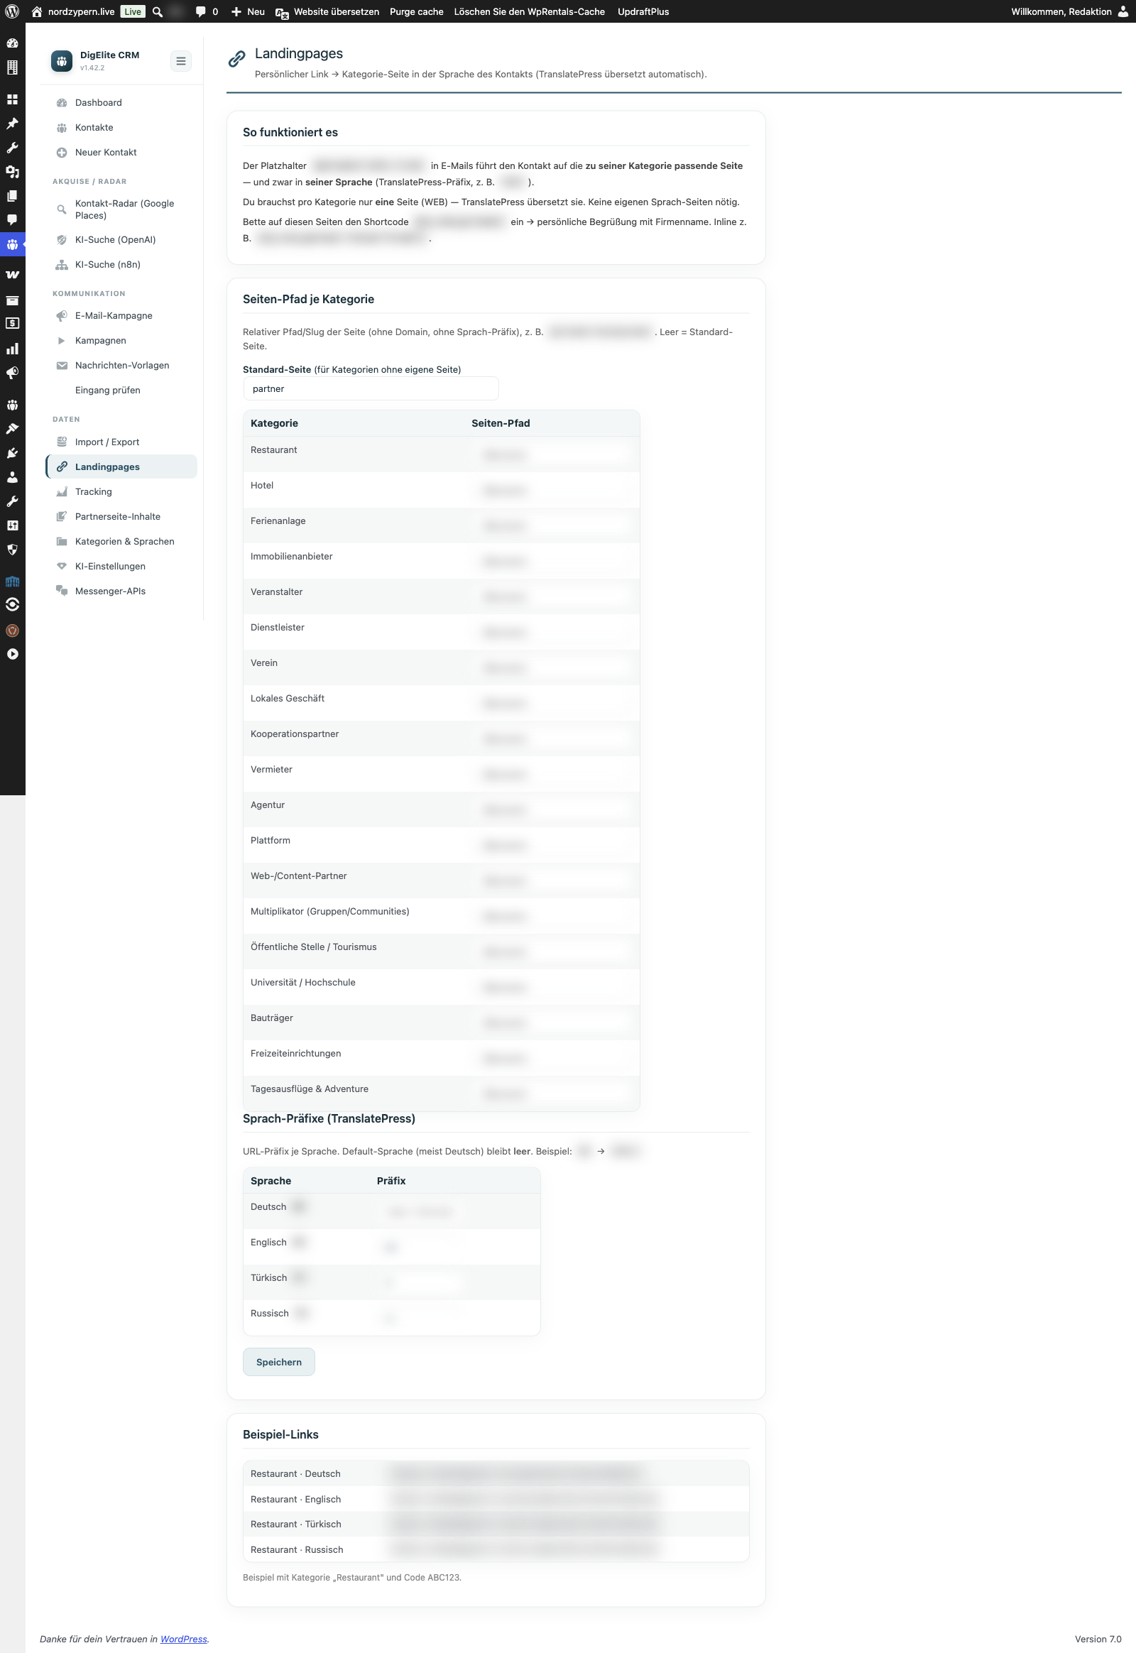
Task: Open Partnerseite-Inhalte
Action: pos(121,517)
